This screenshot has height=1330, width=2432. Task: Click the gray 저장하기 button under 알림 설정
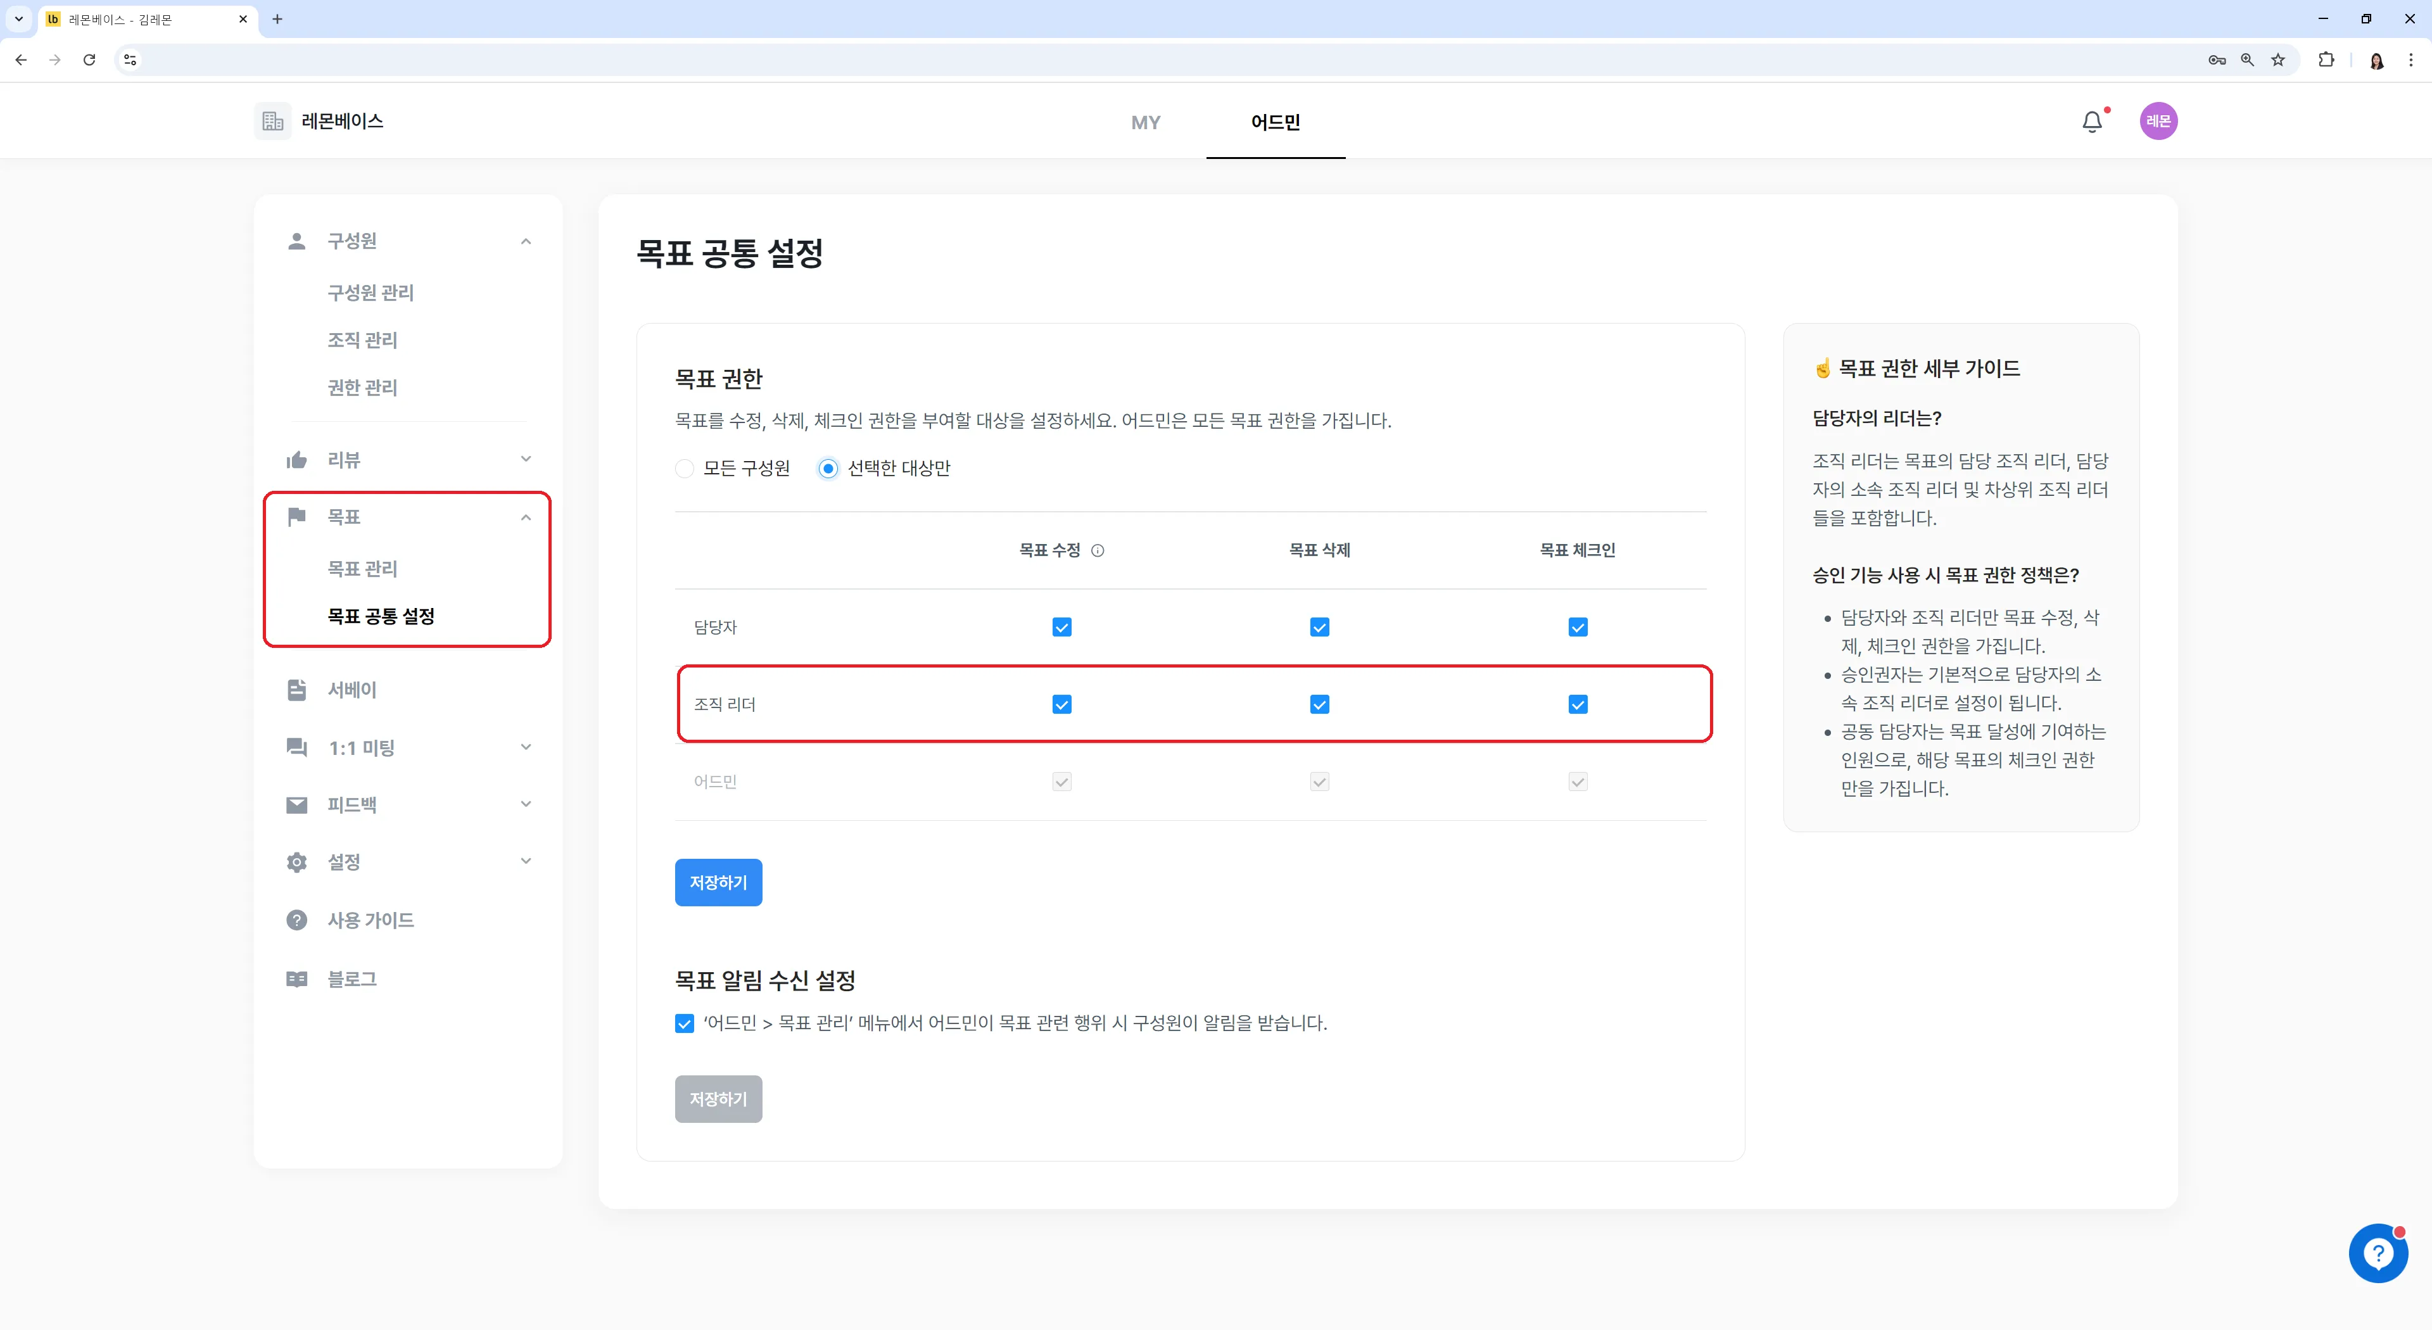[718, 1099]
